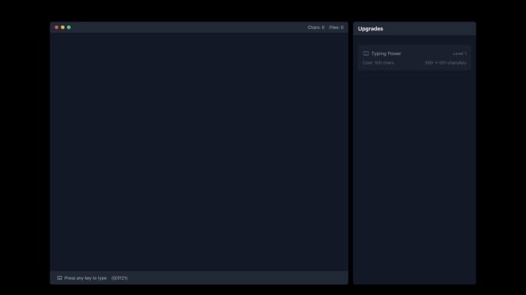The height and width of the screenshot is (295, 526).
Task: Click the green maximize window button
Action: (x=69, y=28)
